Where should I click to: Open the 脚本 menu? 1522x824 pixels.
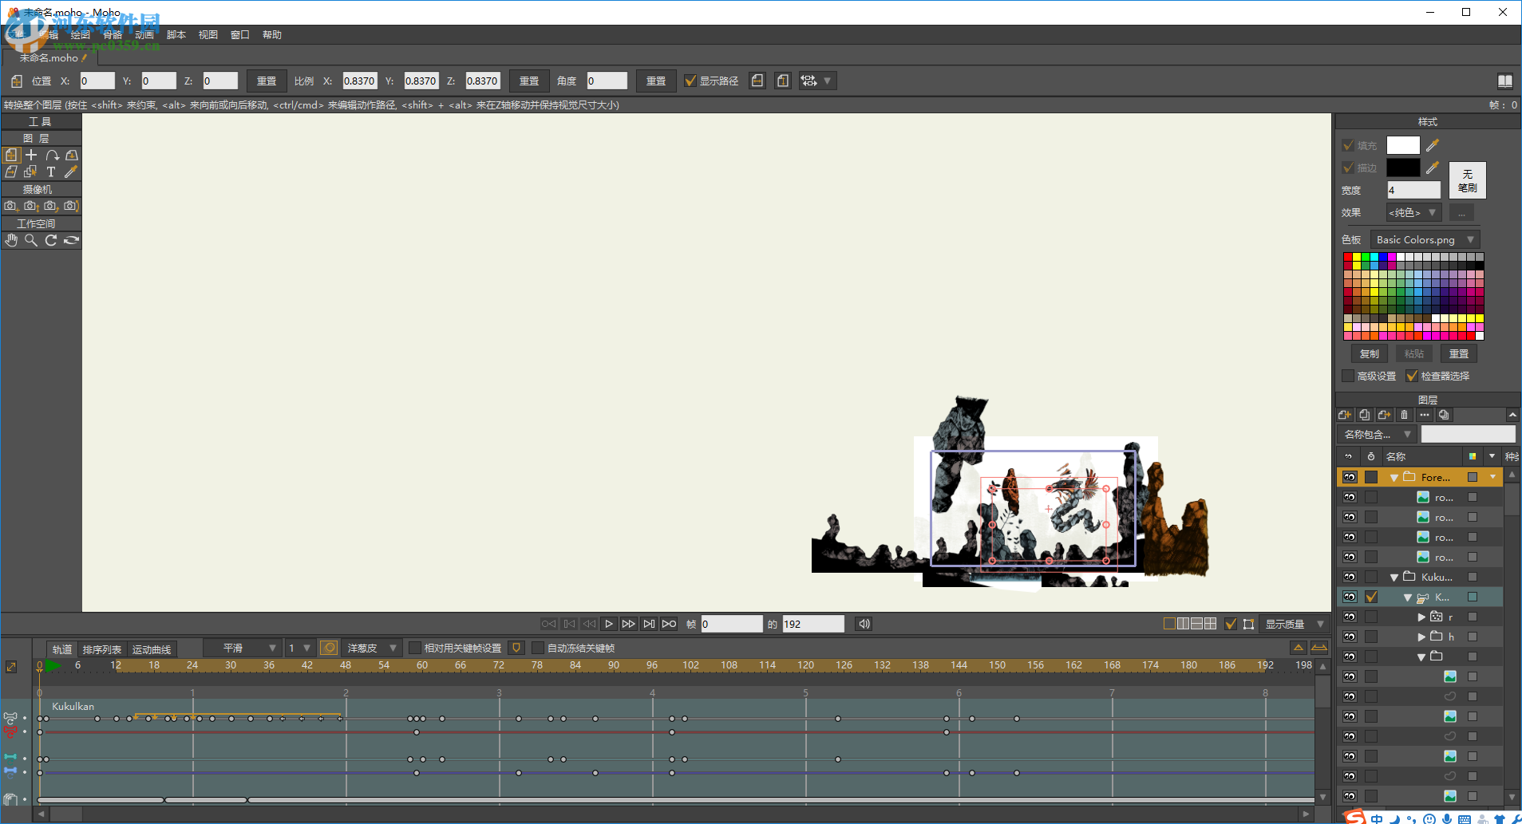pyautogui.click(x=176, y=34)
